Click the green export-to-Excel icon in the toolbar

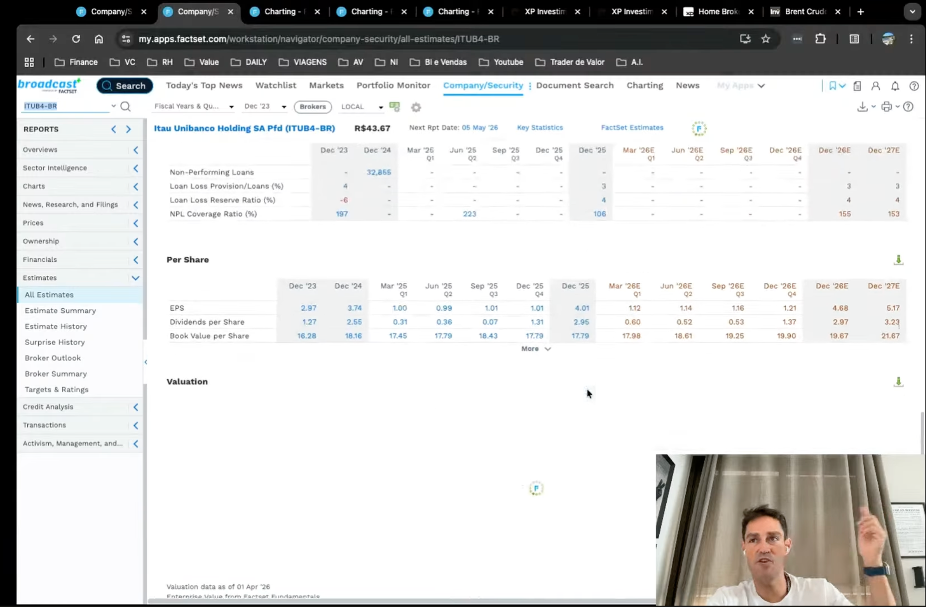coord(394,107)
